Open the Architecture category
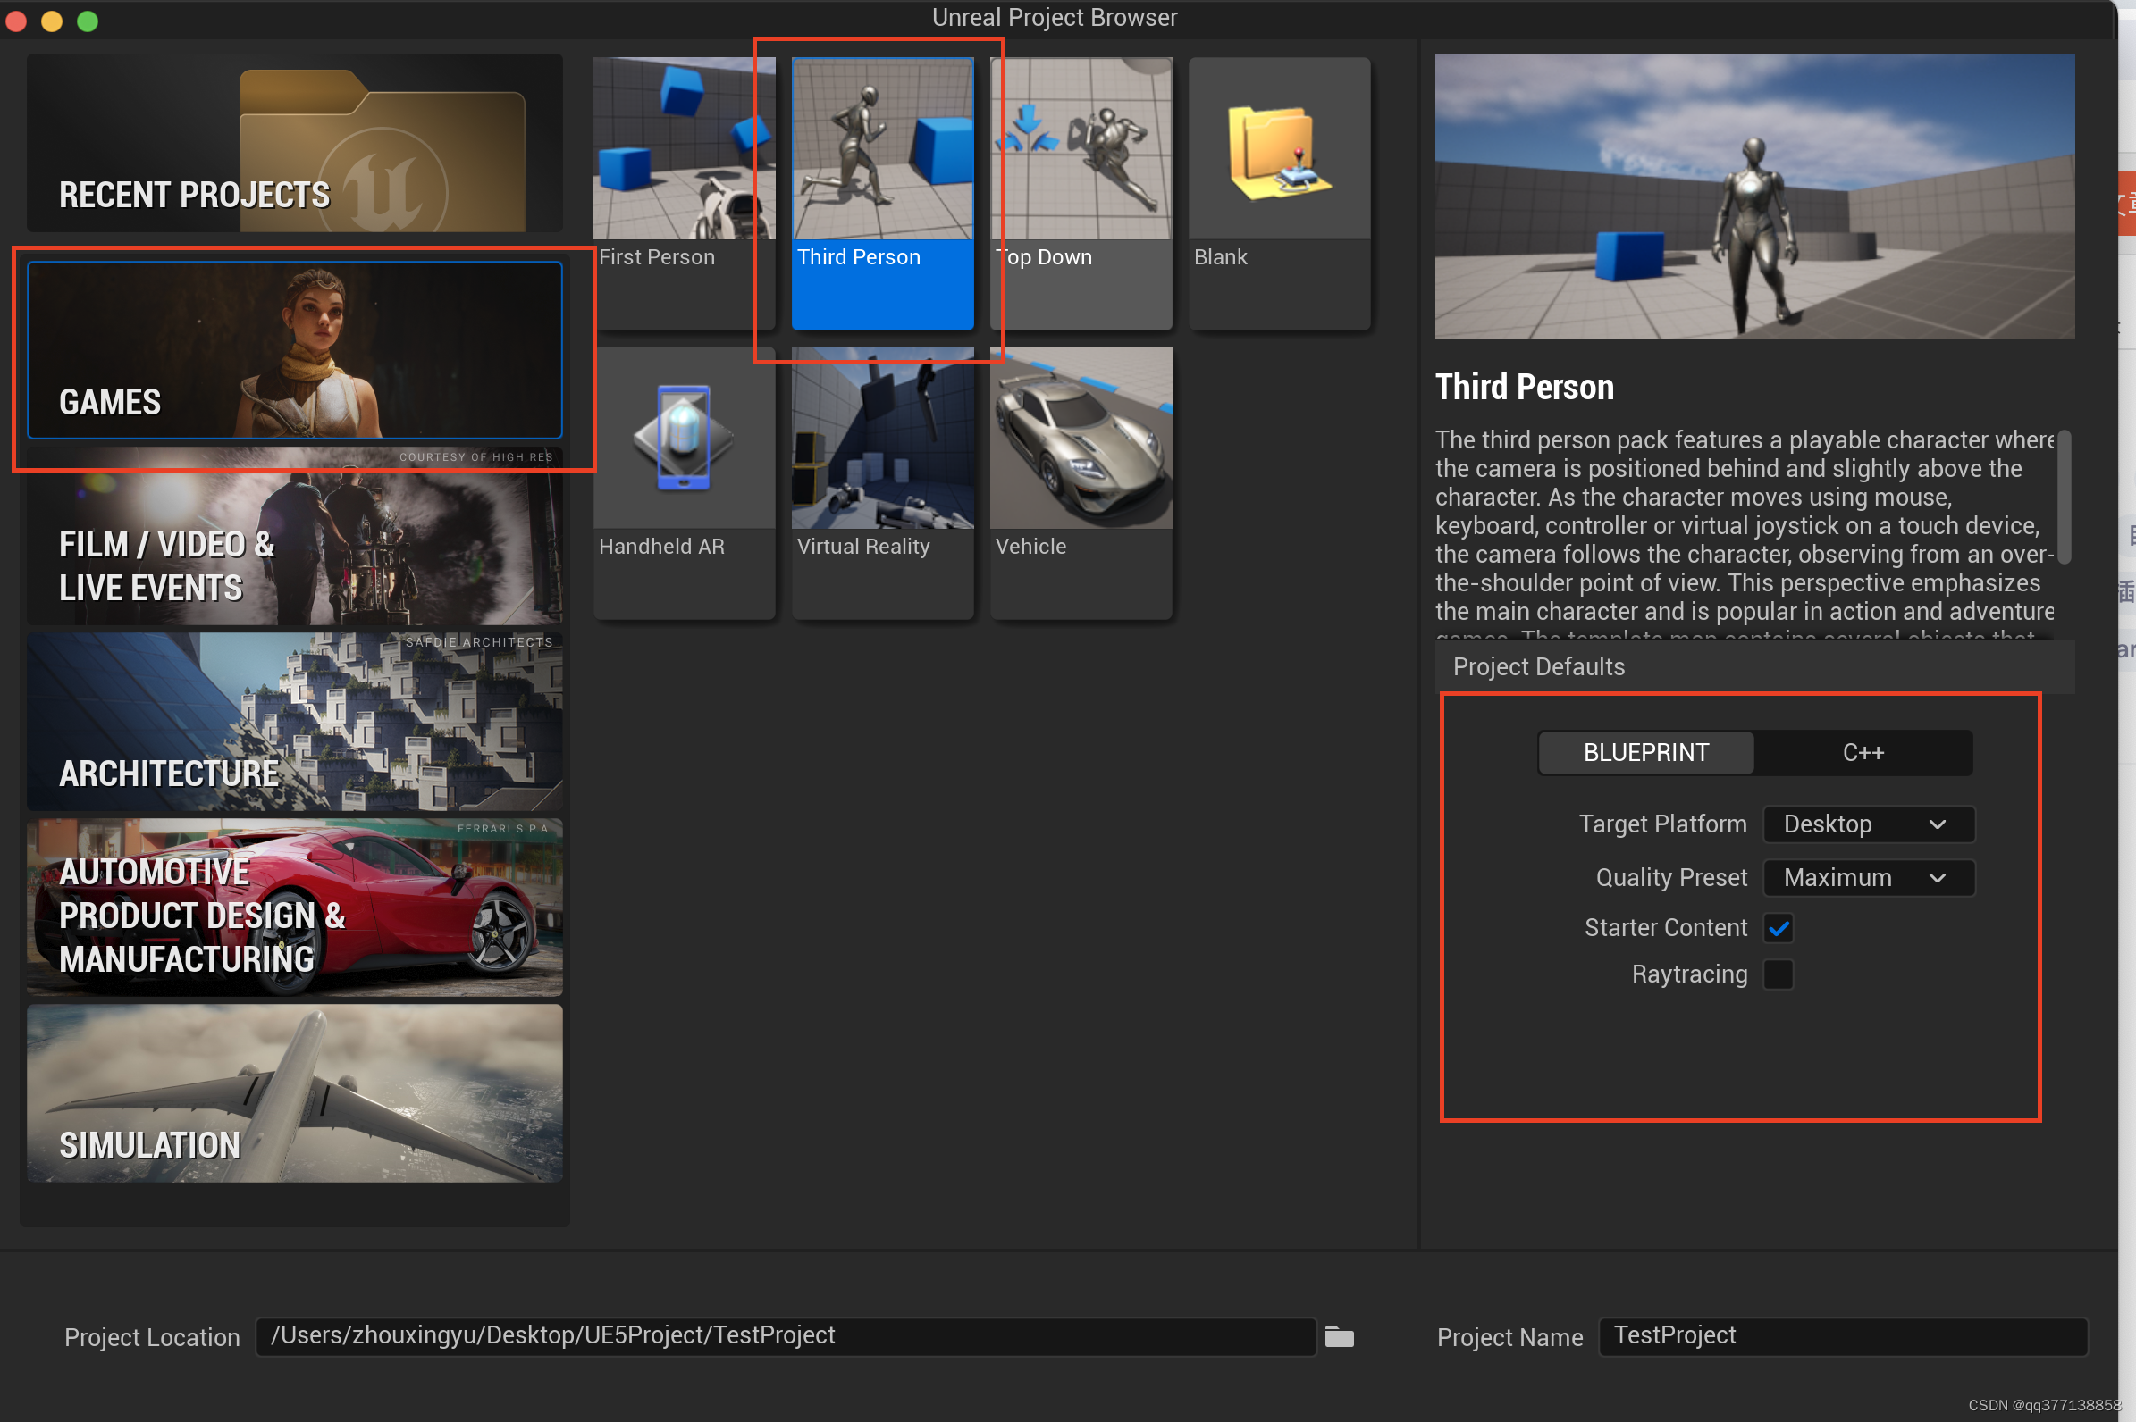Image resolution: width=2136 pixels, height=1422 pixels. [x=294, y=722]
